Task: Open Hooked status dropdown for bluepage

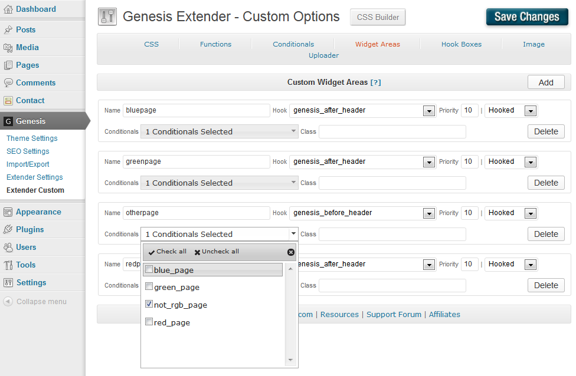Action: [531, 111]
